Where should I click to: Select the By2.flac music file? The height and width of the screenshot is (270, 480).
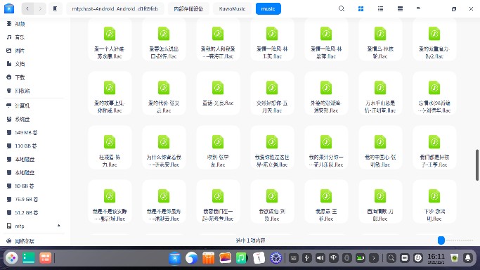coord(434,39)
